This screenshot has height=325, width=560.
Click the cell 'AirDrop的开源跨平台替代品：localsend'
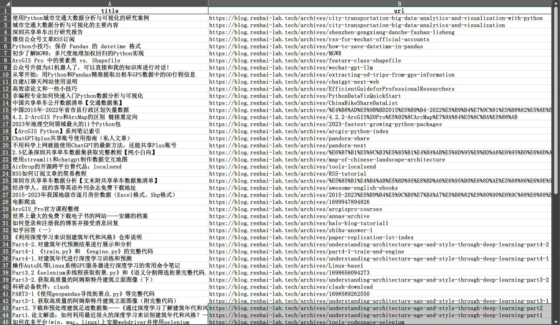point(110,167)
